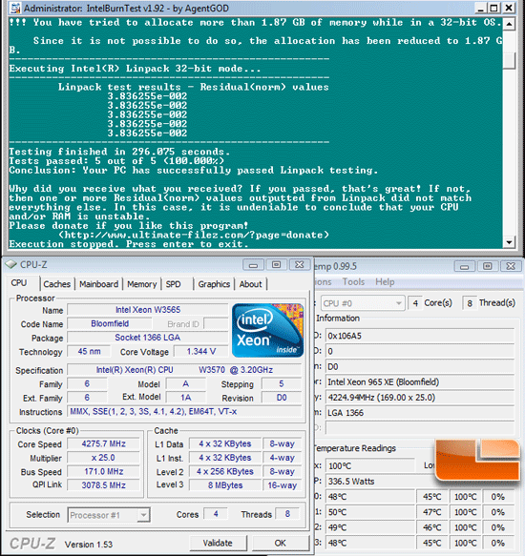The width and height of the screenshot is (525, 556).
Task: Click the scroll up arrow in the IntelBurnTest console
Action: click(510, 24)
